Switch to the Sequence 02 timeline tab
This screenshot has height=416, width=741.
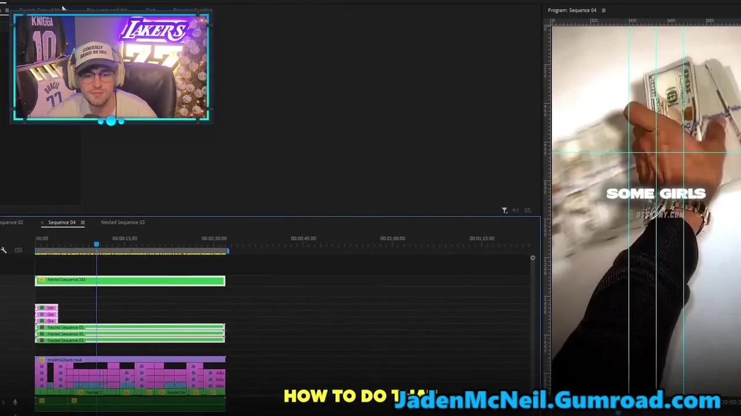(12, 222)
